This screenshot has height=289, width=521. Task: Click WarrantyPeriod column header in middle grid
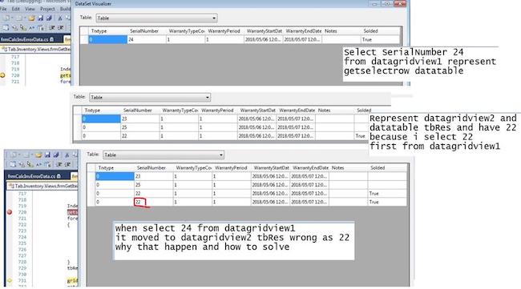(x=218, y=110)
